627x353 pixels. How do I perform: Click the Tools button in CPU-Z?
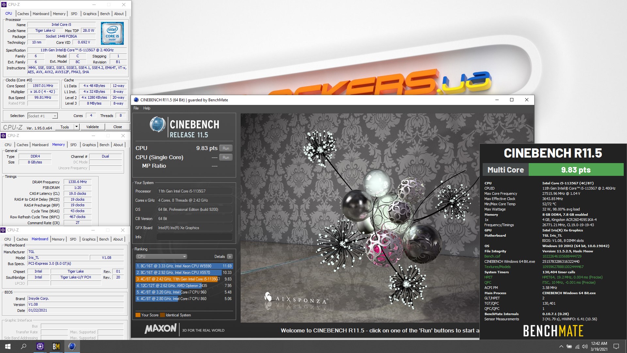click(65, 127)
